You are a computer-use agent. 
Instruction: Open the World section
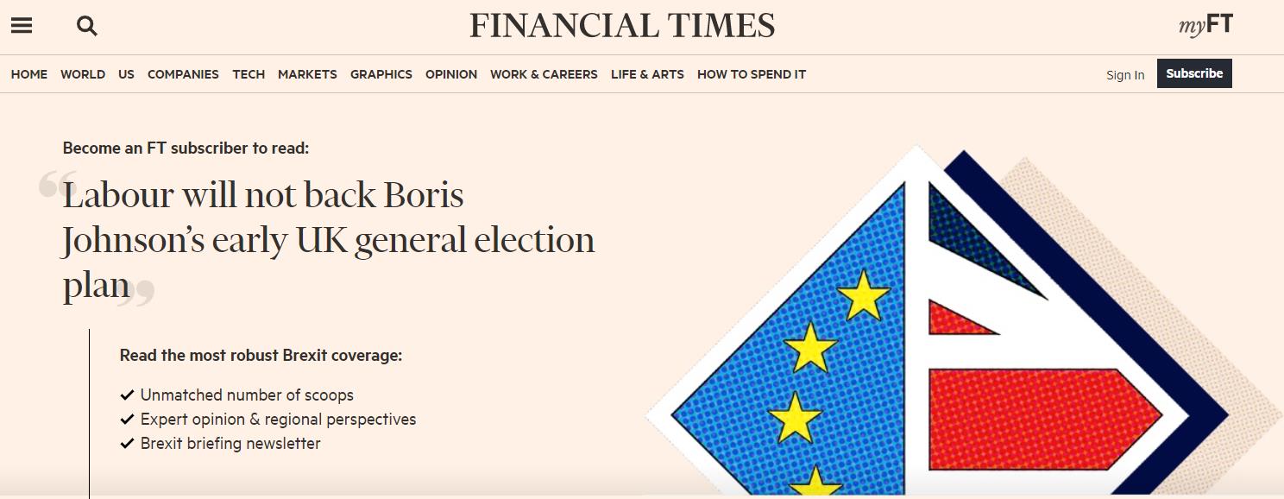click(83, 74)
